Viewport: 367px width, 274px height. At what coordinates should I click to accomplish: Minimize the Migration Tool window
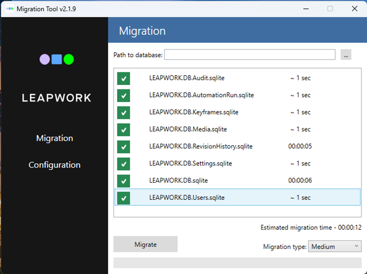click(306, 9)
